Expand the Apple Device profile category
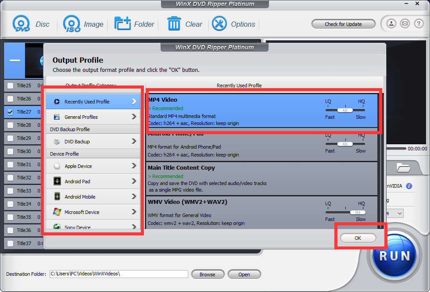The image size is (430, 292). point(93,166)
